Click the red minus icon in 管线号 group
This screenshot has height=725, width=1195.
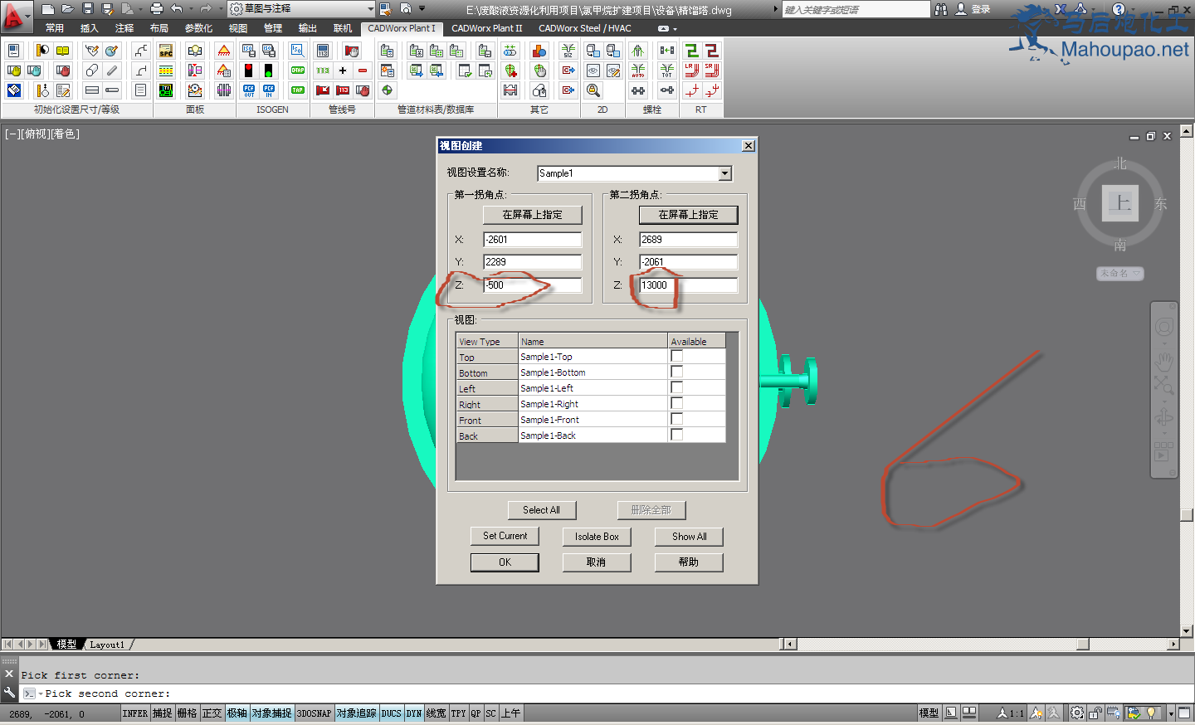[363, 71]
